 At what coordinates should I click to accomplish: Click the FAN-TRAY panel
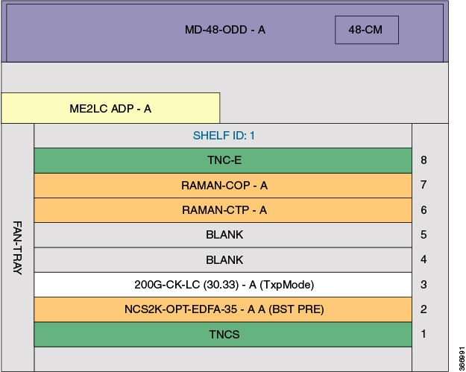(18, 248)
